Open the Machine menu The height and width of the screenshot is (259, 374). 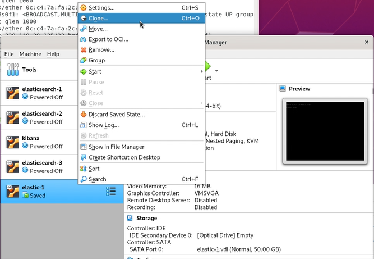point(30,54)
